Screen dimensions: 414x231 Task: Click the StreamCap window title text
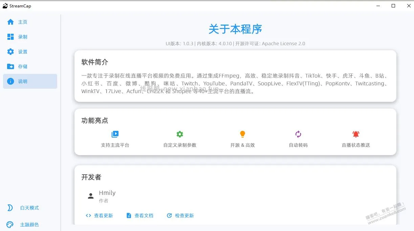click(x=20, y=6)
